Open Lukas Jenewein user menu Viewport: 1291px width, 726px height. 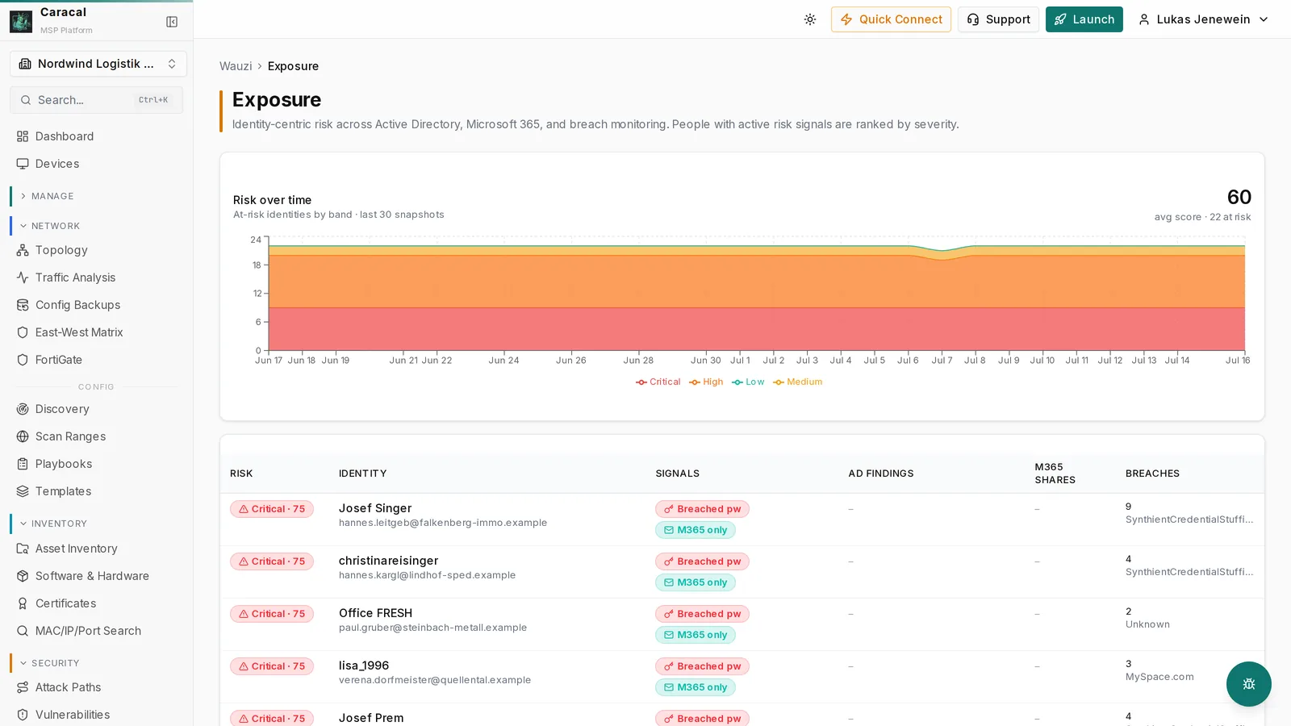1203,19
